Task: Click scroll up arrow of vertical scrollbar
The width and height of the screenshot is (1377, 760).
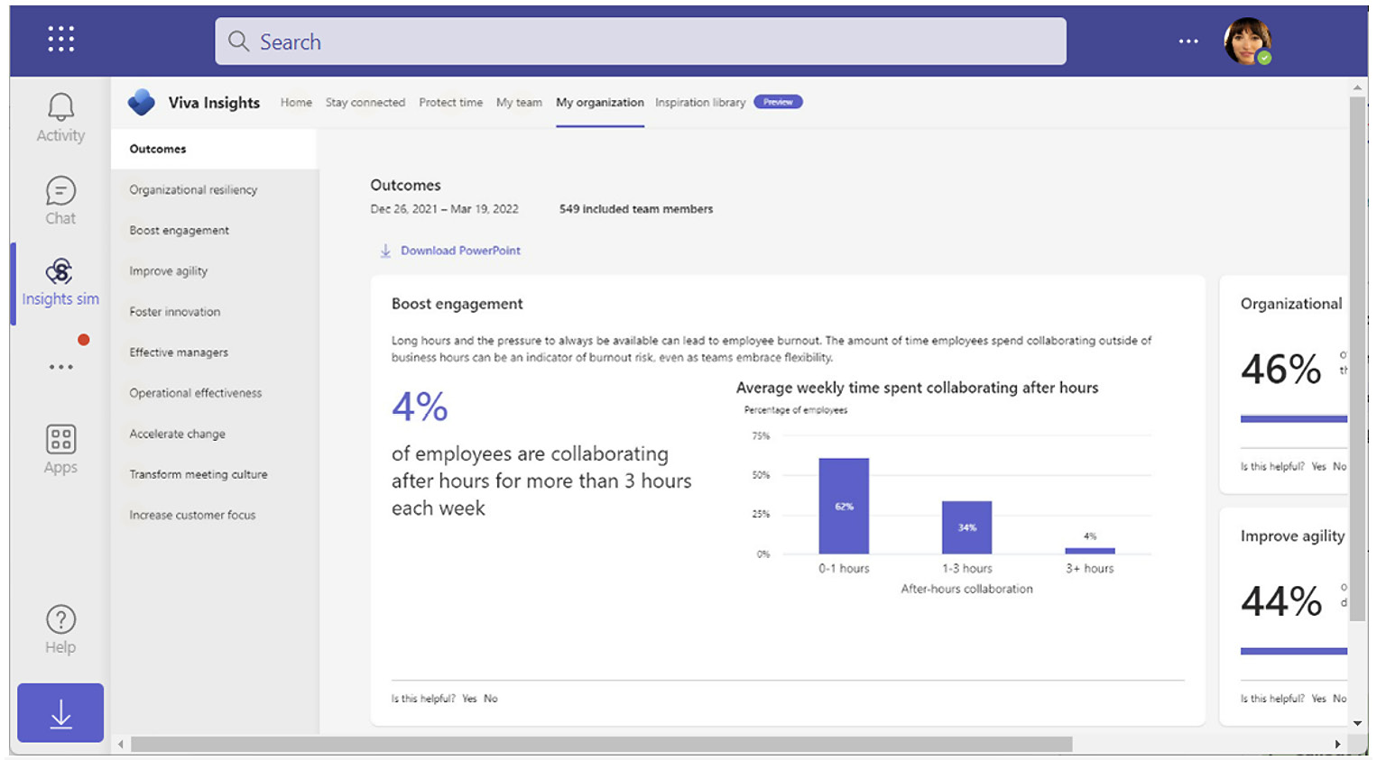Action: pyautogui.click(x=1357, y=87)
